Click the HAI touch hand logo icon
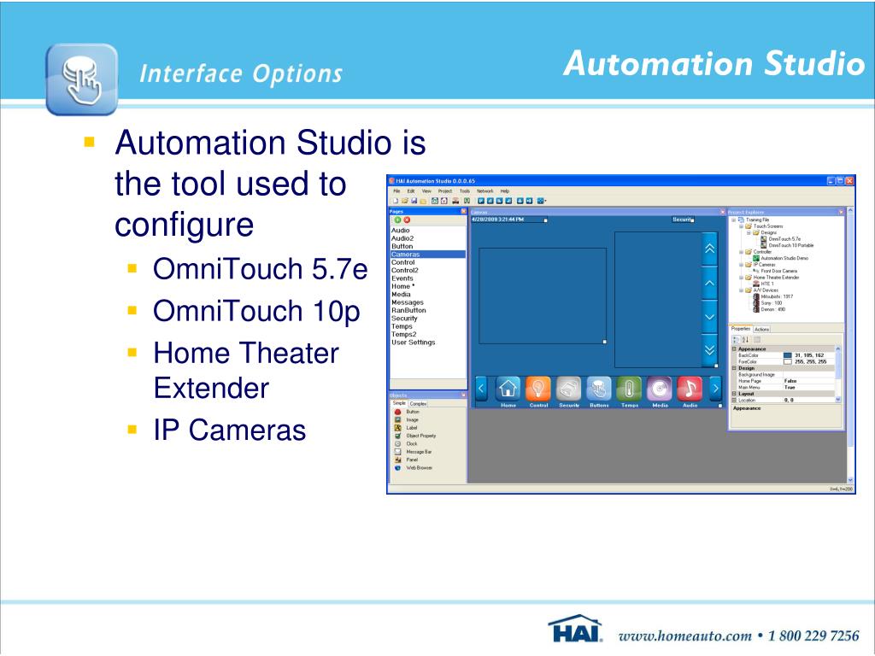 (x=82, y=79)
